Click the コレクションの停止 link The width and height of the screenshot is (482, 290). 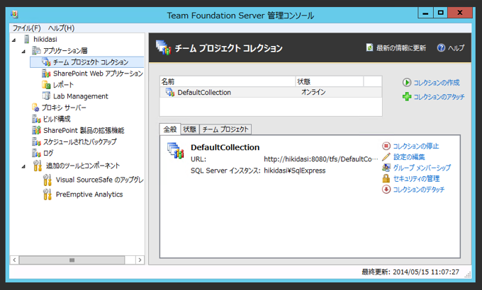pyautogui.click(x=416, y=146)
